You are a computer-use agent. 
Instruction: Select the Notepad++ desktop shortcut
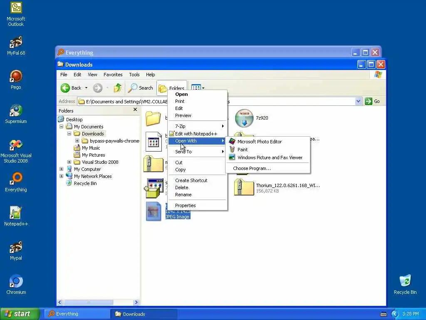(x=16, y=216)
